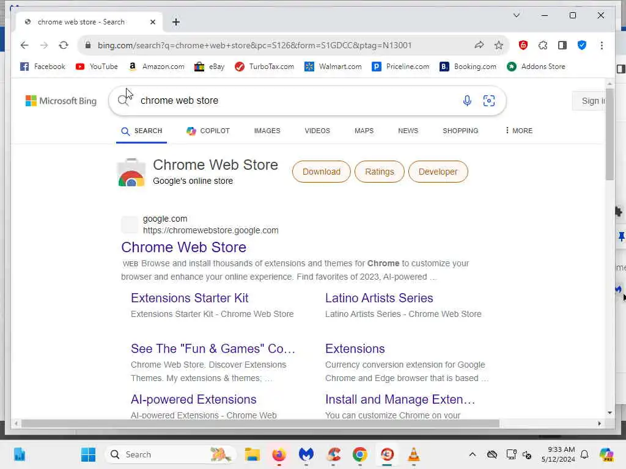Click the Ratings pill button

(x=379, y=172)
